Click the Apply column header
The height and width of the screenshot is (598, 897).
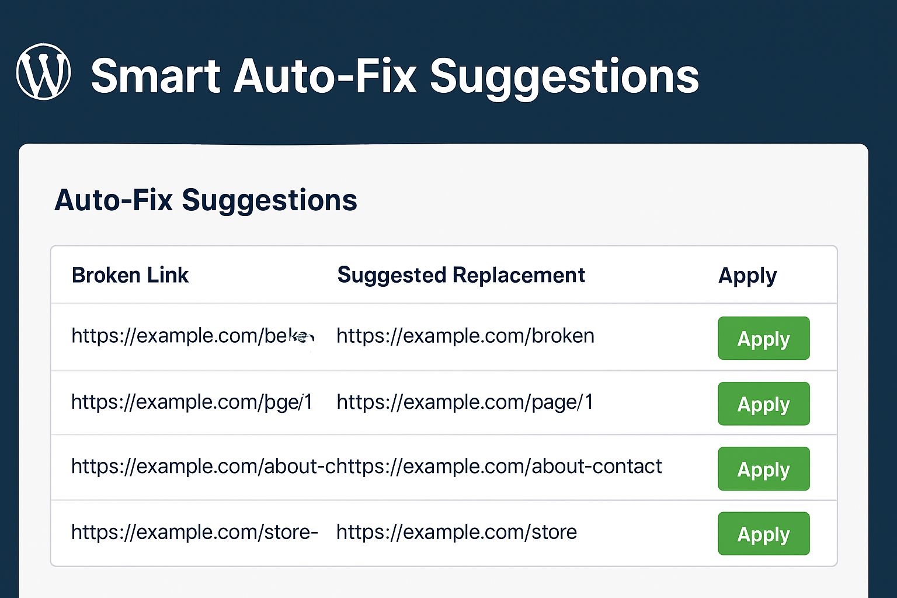pyautogui.click(x=747, y=275)
